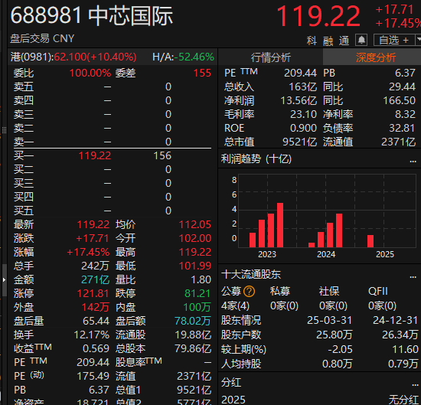
Task: Click the 换手 12.17% value
Action: tap(92, 335)
